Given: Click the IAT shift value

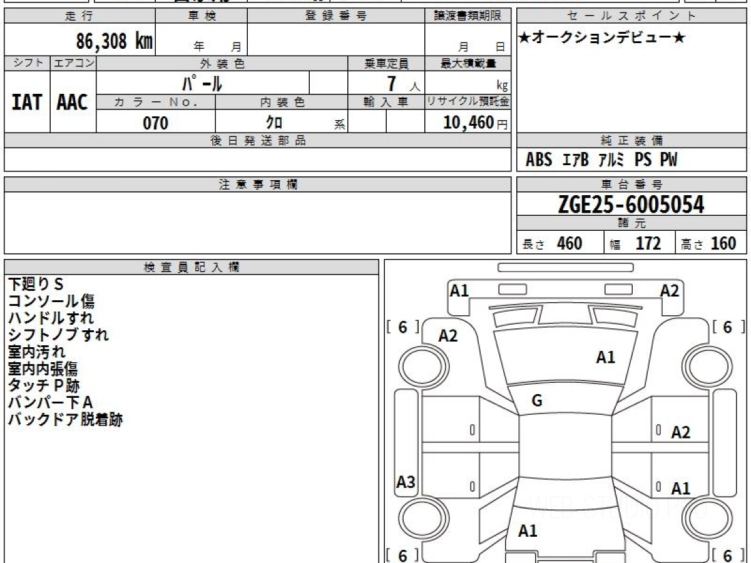Looking at the screenshot, I should coord(27,103).
